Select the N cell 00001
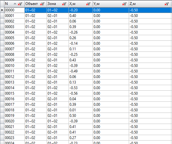The width and height of the screenshot is (172, 144). tap(15, 16)
